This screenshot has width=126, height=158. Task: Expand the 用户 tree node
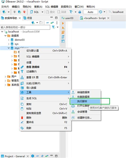click(5, 77)
